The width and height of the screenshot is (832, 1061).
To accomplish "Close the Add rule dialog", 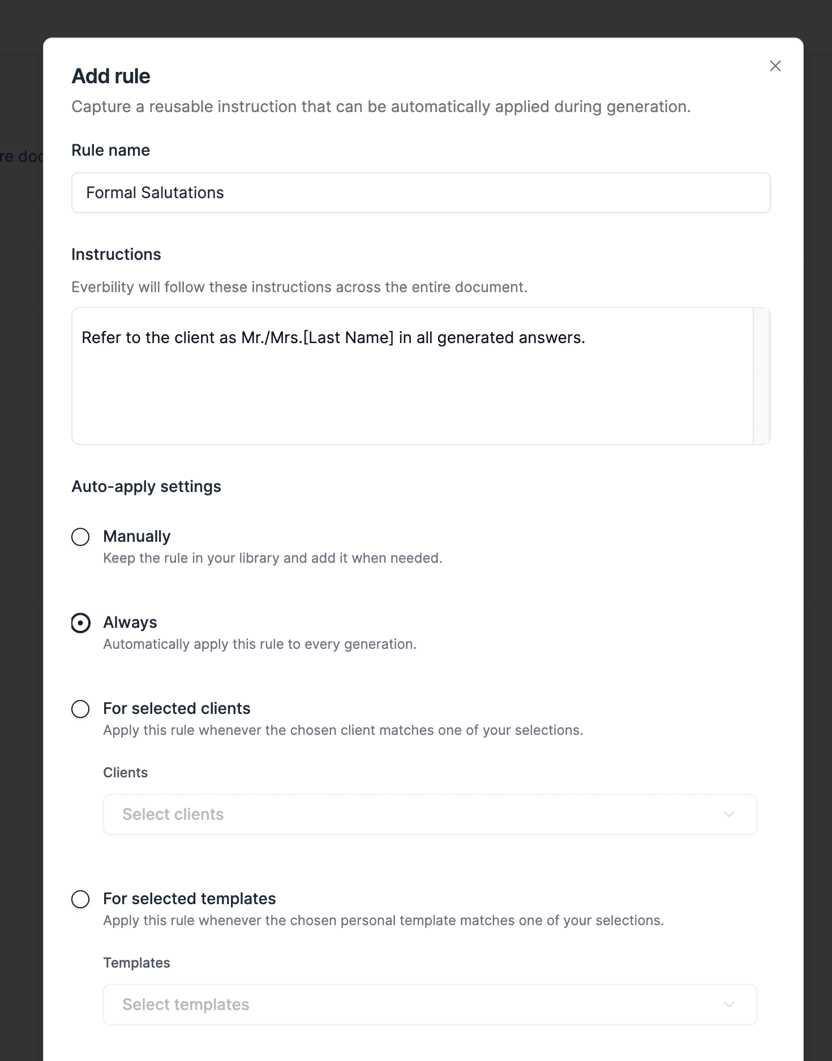I will (x=775, y=66).
